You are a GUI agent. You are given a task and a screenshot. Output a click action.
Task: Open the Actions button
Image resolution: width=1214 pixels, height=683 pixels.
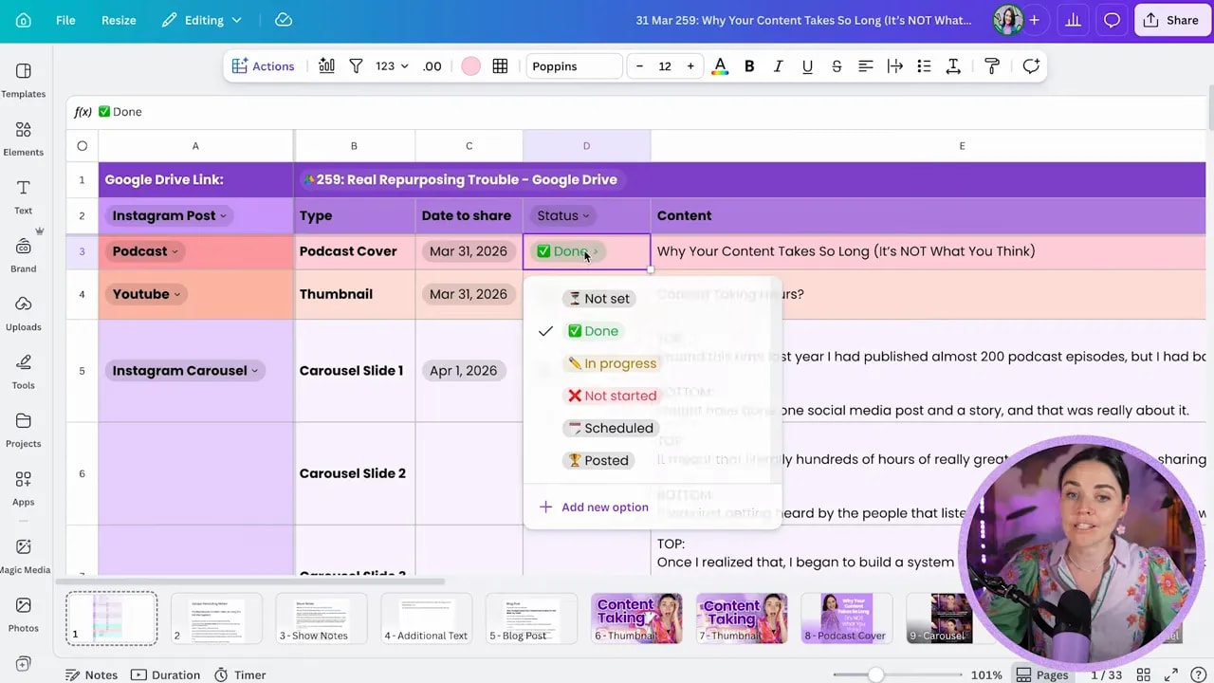(263, 66)
